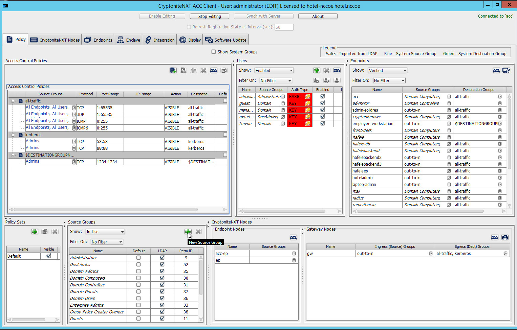
Task: Click the copy pages icon in Access Control Policies toolbar
Action: coord(224,70)
